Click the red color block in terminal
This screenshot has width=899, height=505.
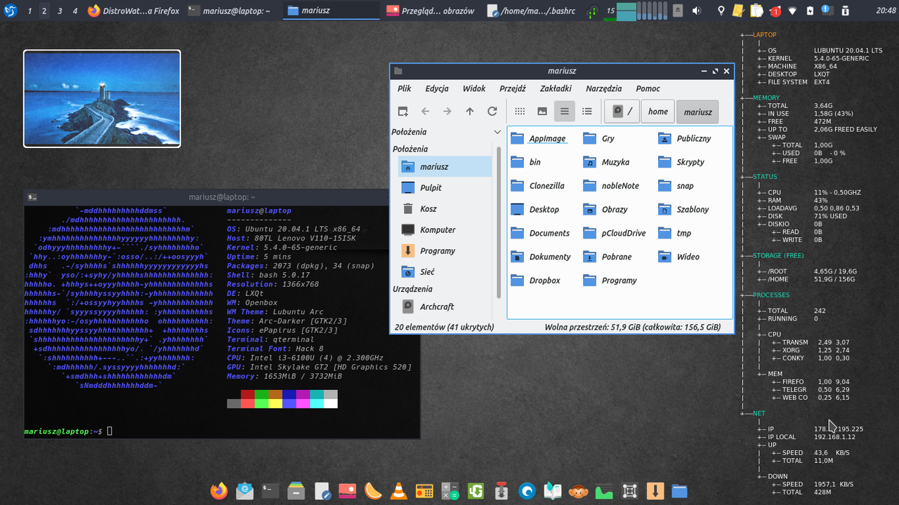tap(247, 394)
